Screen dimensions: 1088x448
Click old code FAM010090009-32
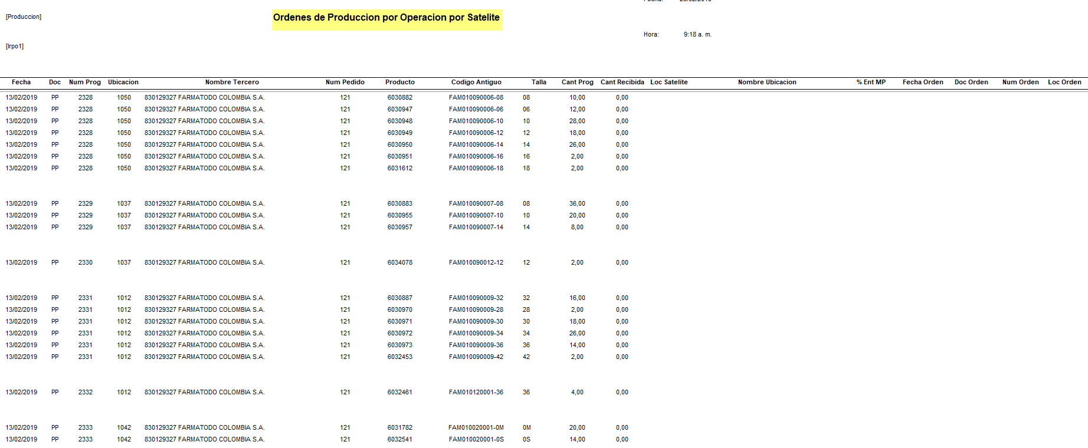476,298
